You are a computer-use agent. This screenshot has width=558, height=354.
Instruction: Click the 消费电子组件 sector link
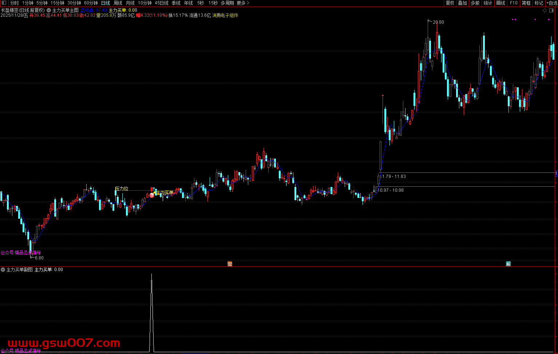pyautogui.click(x=225, y=16)
